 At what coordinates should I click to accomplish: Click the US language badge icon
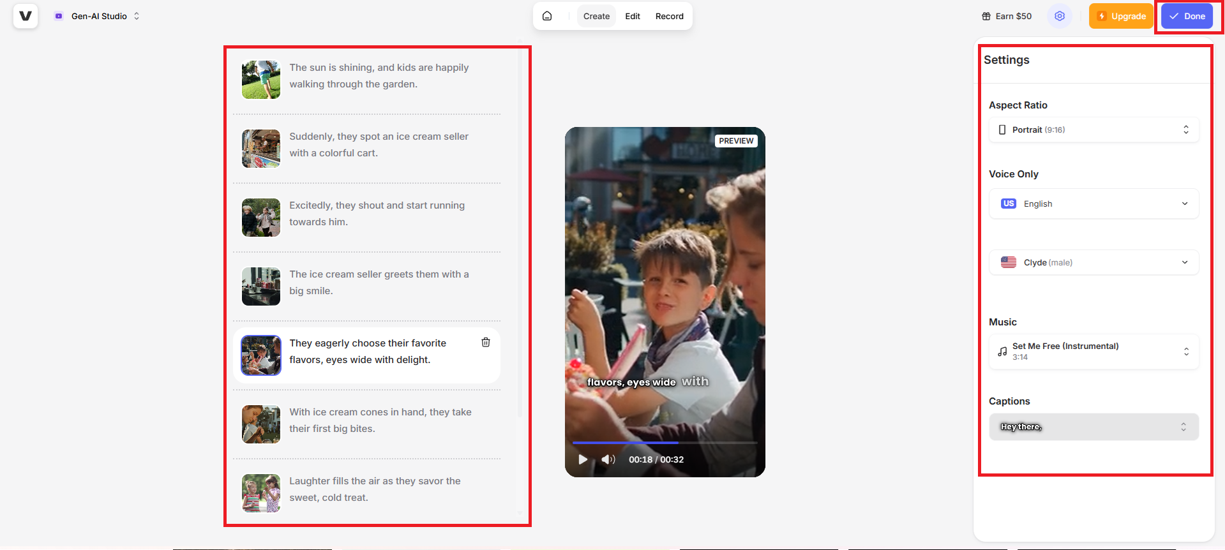point(1009,204)
